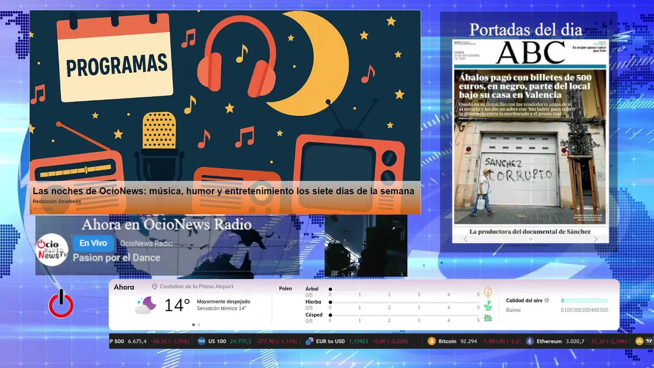Click the Césped lawn pollen icon

point(488,318)
